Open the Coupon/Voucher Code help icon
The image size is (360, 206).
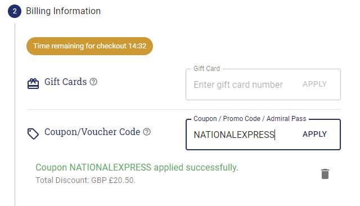147,132
